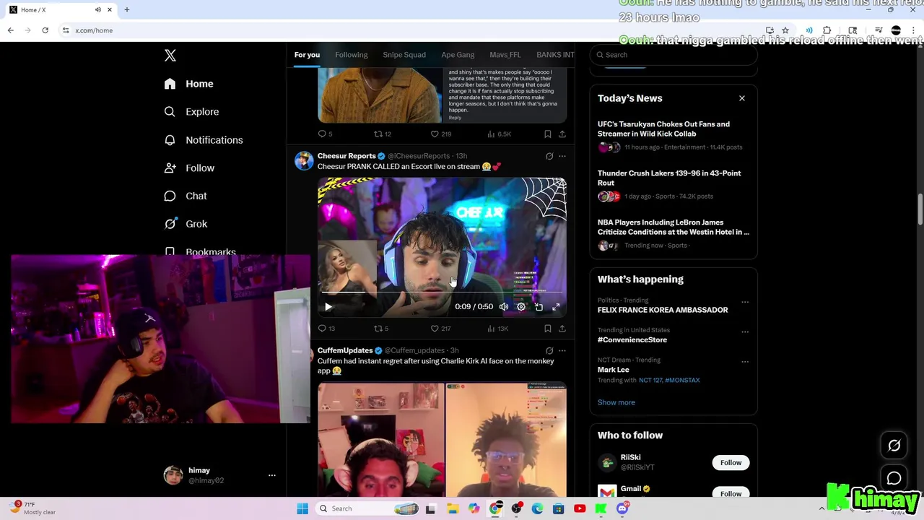Screen dimensions: 924x520
Task: View analytics of Cheesur Reports post
Action: 497,329
